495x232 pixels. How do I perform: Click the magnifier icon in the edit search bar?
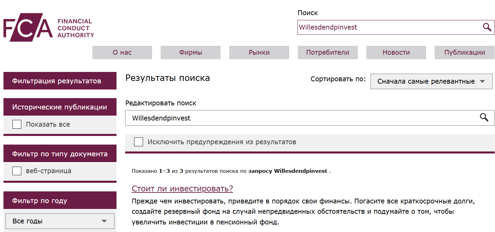tap(484, 118)
